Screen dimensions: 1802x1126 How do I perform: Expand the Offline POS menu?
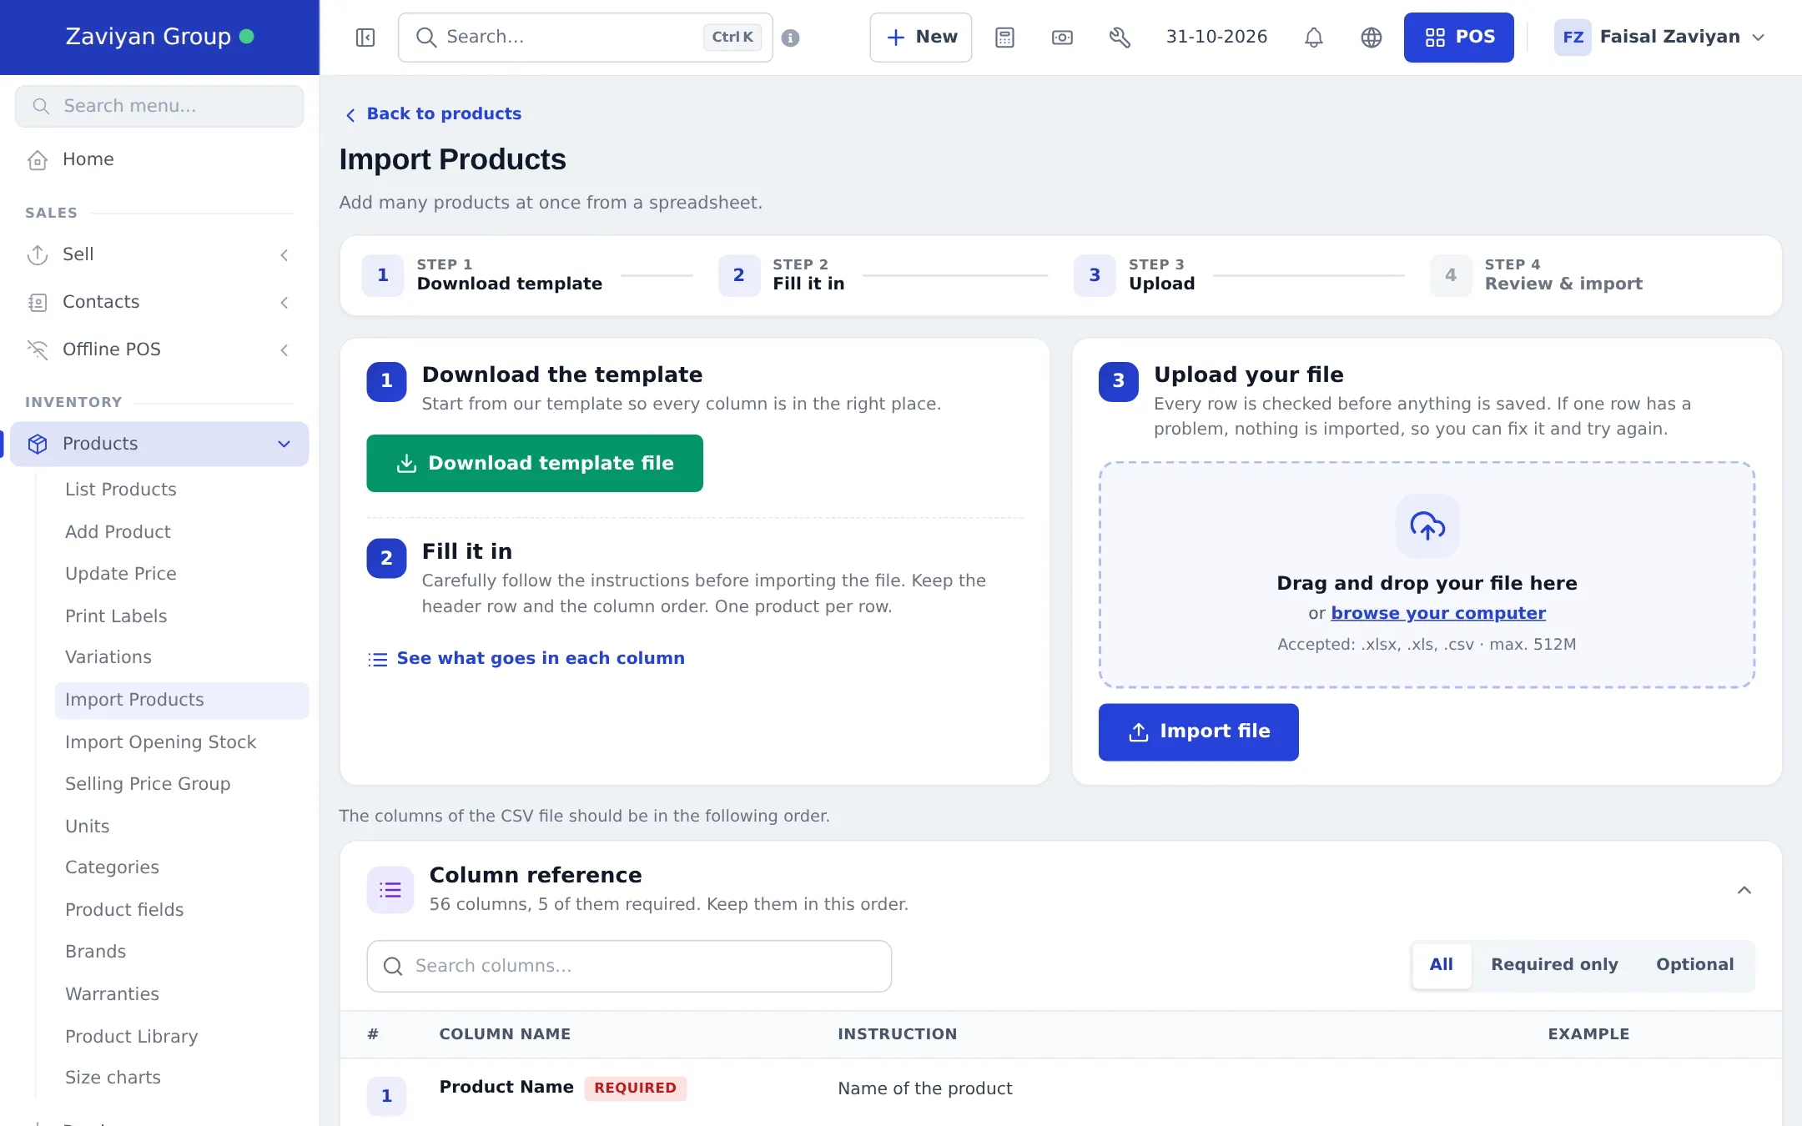[159, 349]
